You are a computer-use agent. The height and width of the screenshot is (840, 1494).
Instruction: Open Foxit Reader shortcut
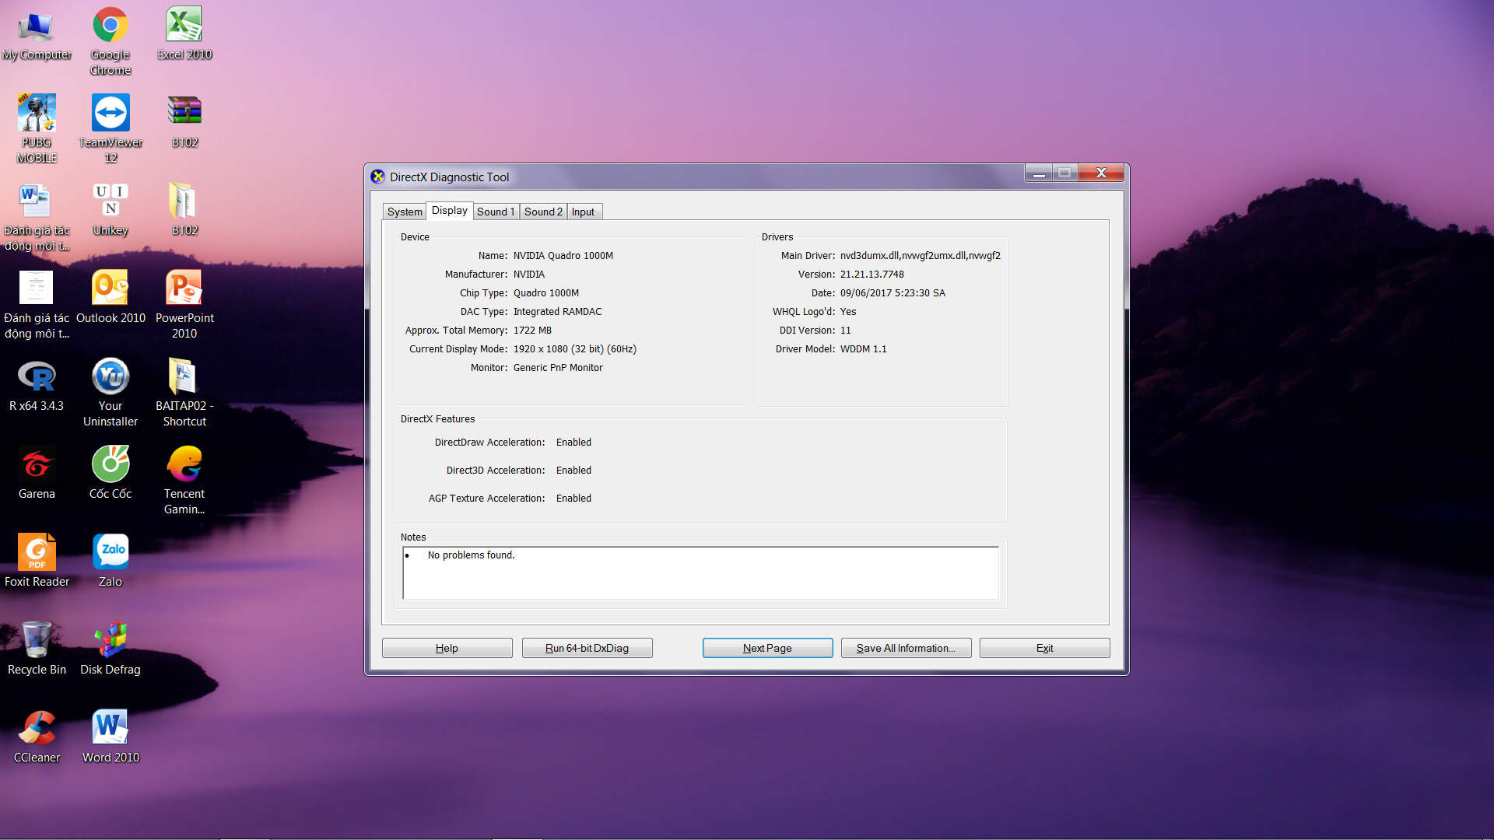(x=37, y=560)
